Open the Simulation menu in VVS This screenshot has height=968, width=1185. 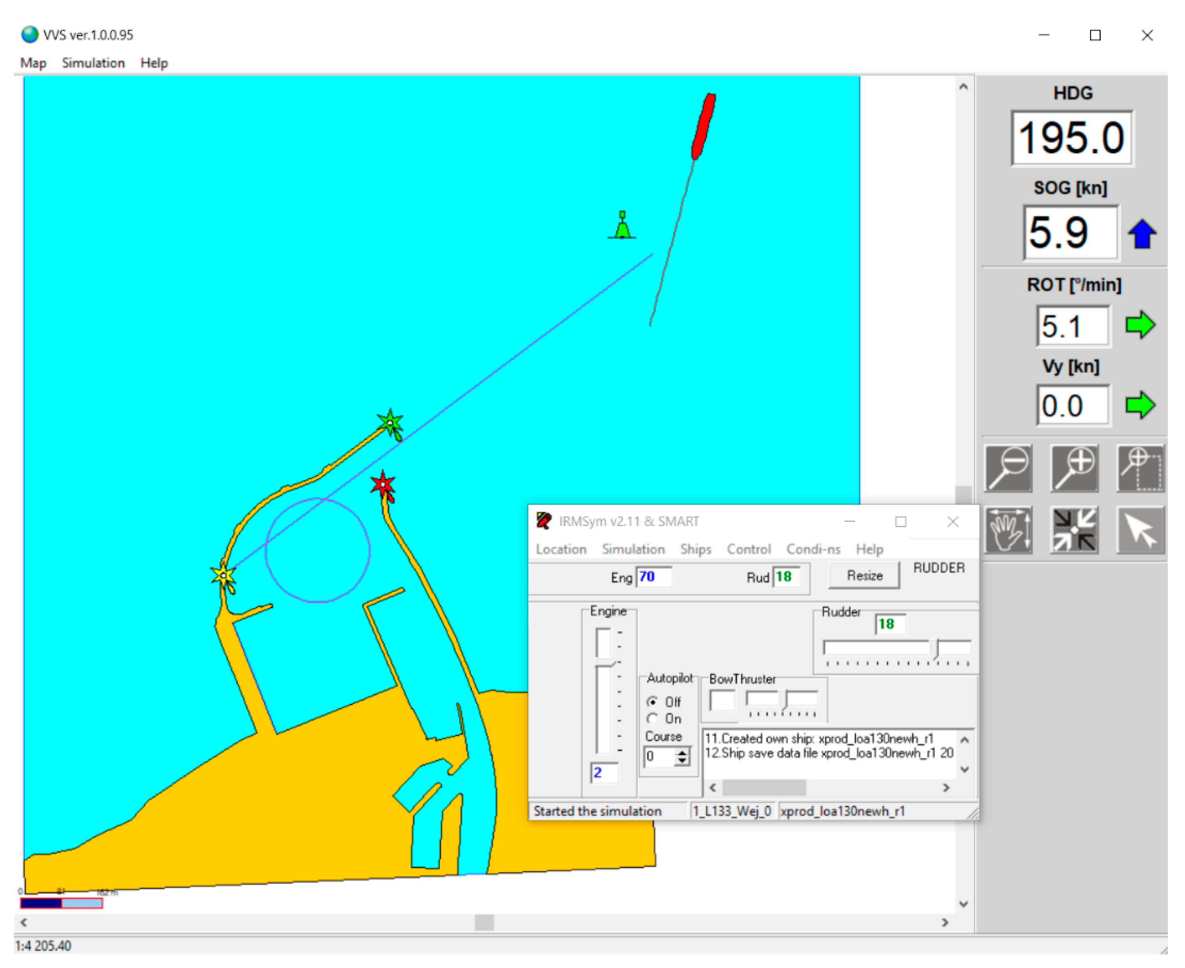coord(93,63)
